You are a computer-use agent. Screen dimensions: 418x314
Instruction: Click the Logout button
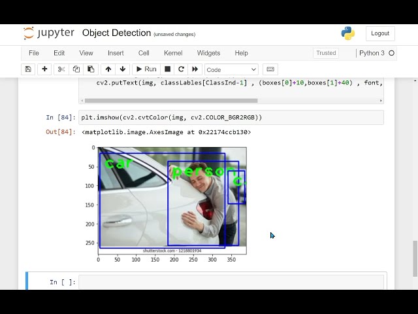[380, 33]
